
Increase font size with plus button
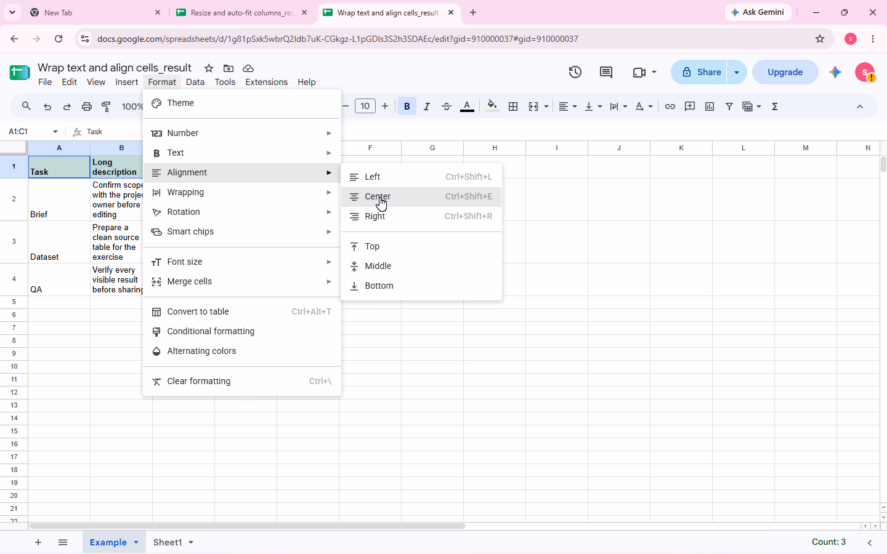coord(385,106)
